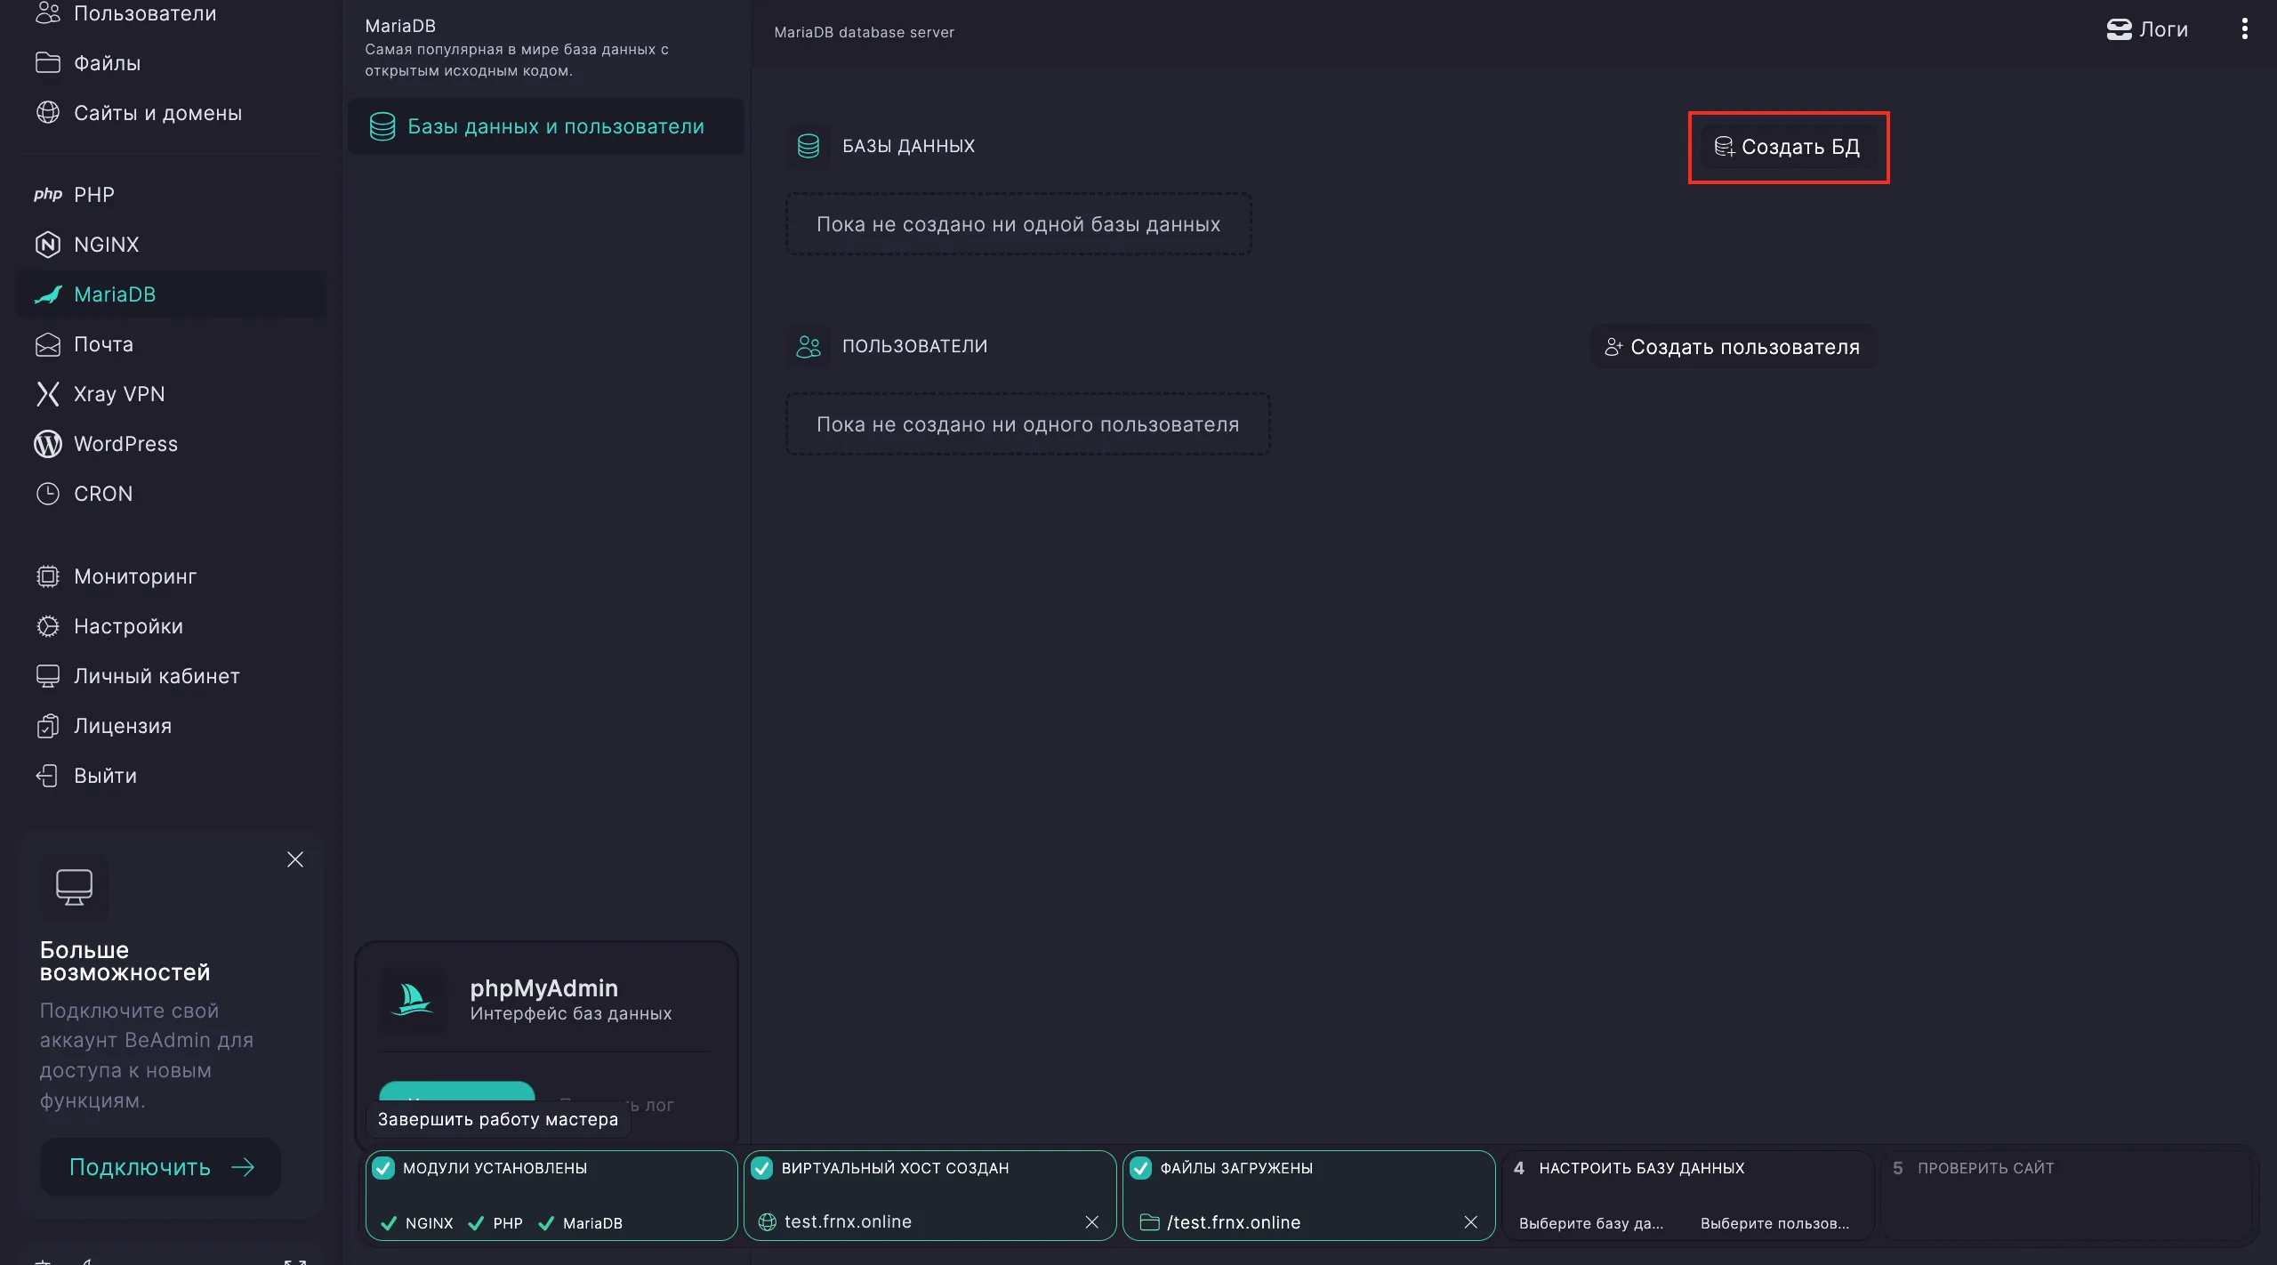This screenshot has height=1265, width=2277.
Task: Dismiss the /test.frnx.online files card
Action: coord(1470,1222)
